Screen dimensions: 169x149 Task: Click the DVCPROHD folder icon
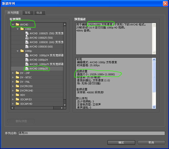pos(17,91)
